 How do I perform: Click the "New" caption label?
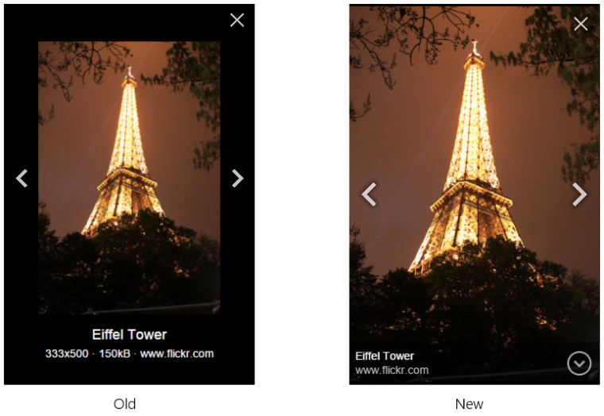469,404
